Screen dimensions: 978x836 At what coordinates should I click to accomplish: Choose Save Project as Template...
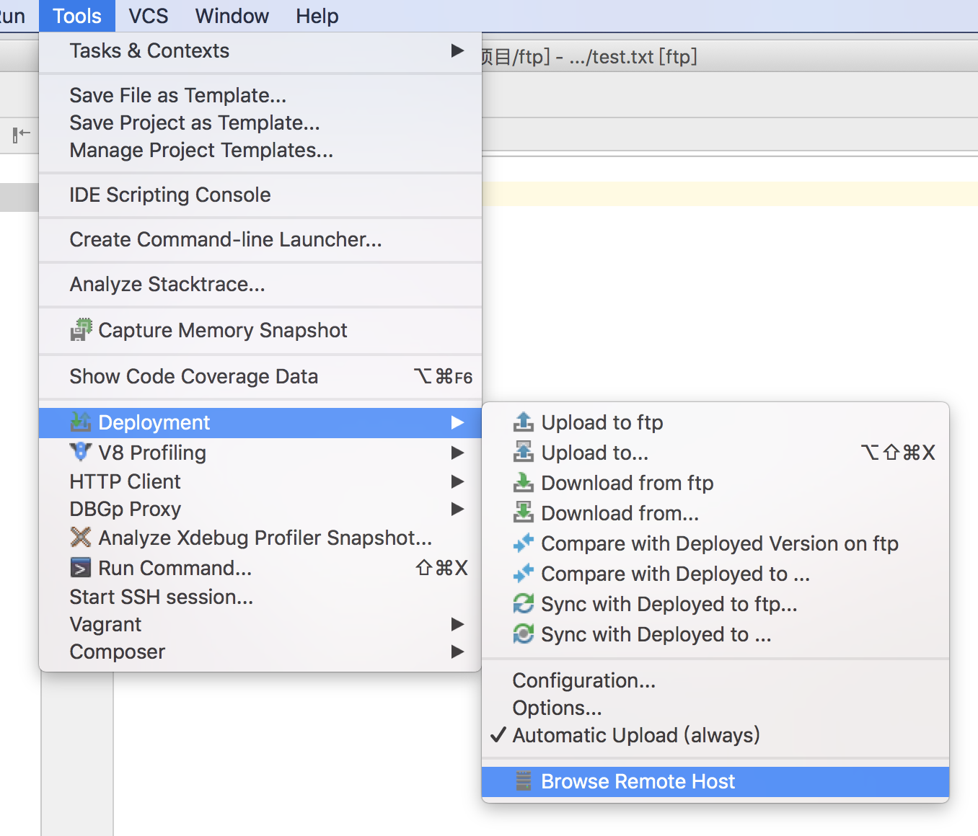coord(260,123)
